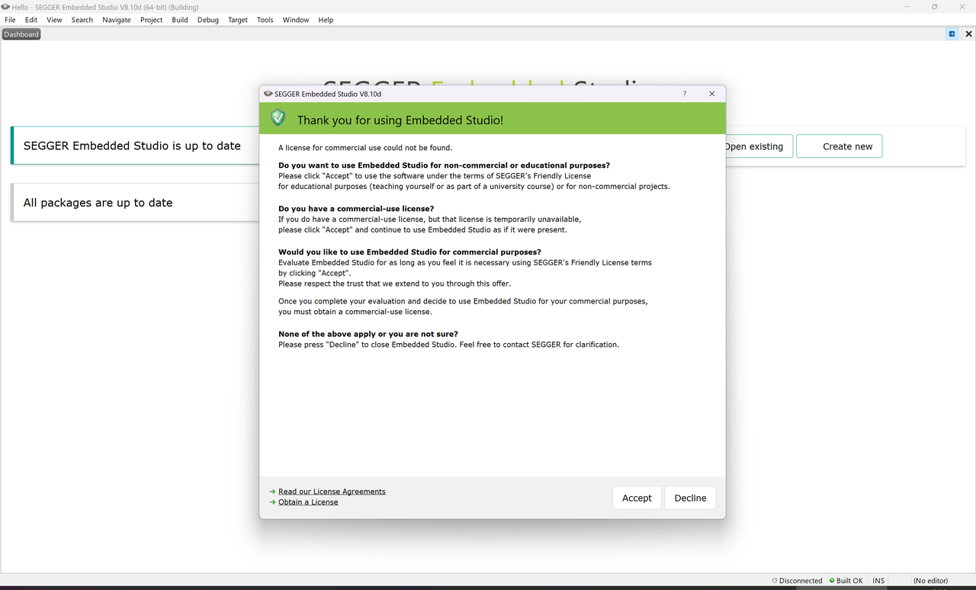Click the Create new project button
Image resolution: width=976 pixels, height=590 pixels.
coord(839,146)
